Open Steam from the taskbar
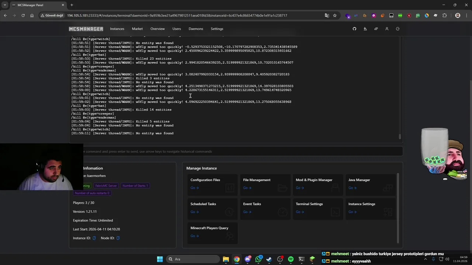472x265 pixels. click(269, 259)
